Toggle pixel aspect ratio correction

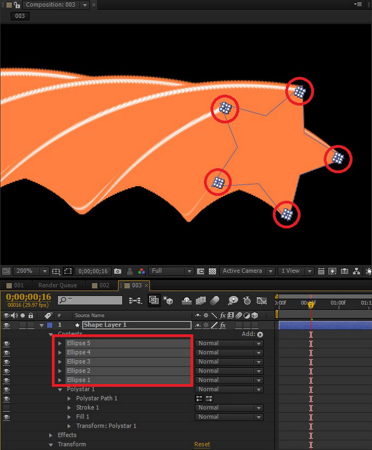[x=321, y=271]
